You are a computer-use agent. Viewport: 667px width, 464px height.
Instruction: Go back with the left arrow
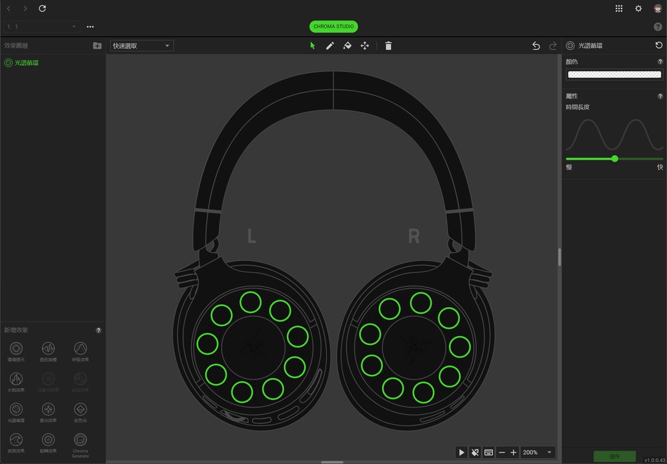tap(9, 9)
